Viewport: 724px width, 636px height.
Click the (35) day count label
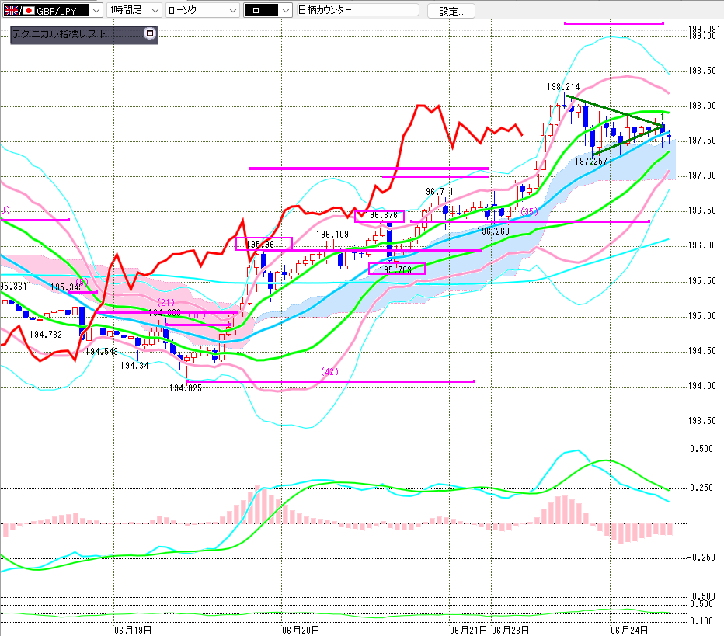[x=529, y=212]
